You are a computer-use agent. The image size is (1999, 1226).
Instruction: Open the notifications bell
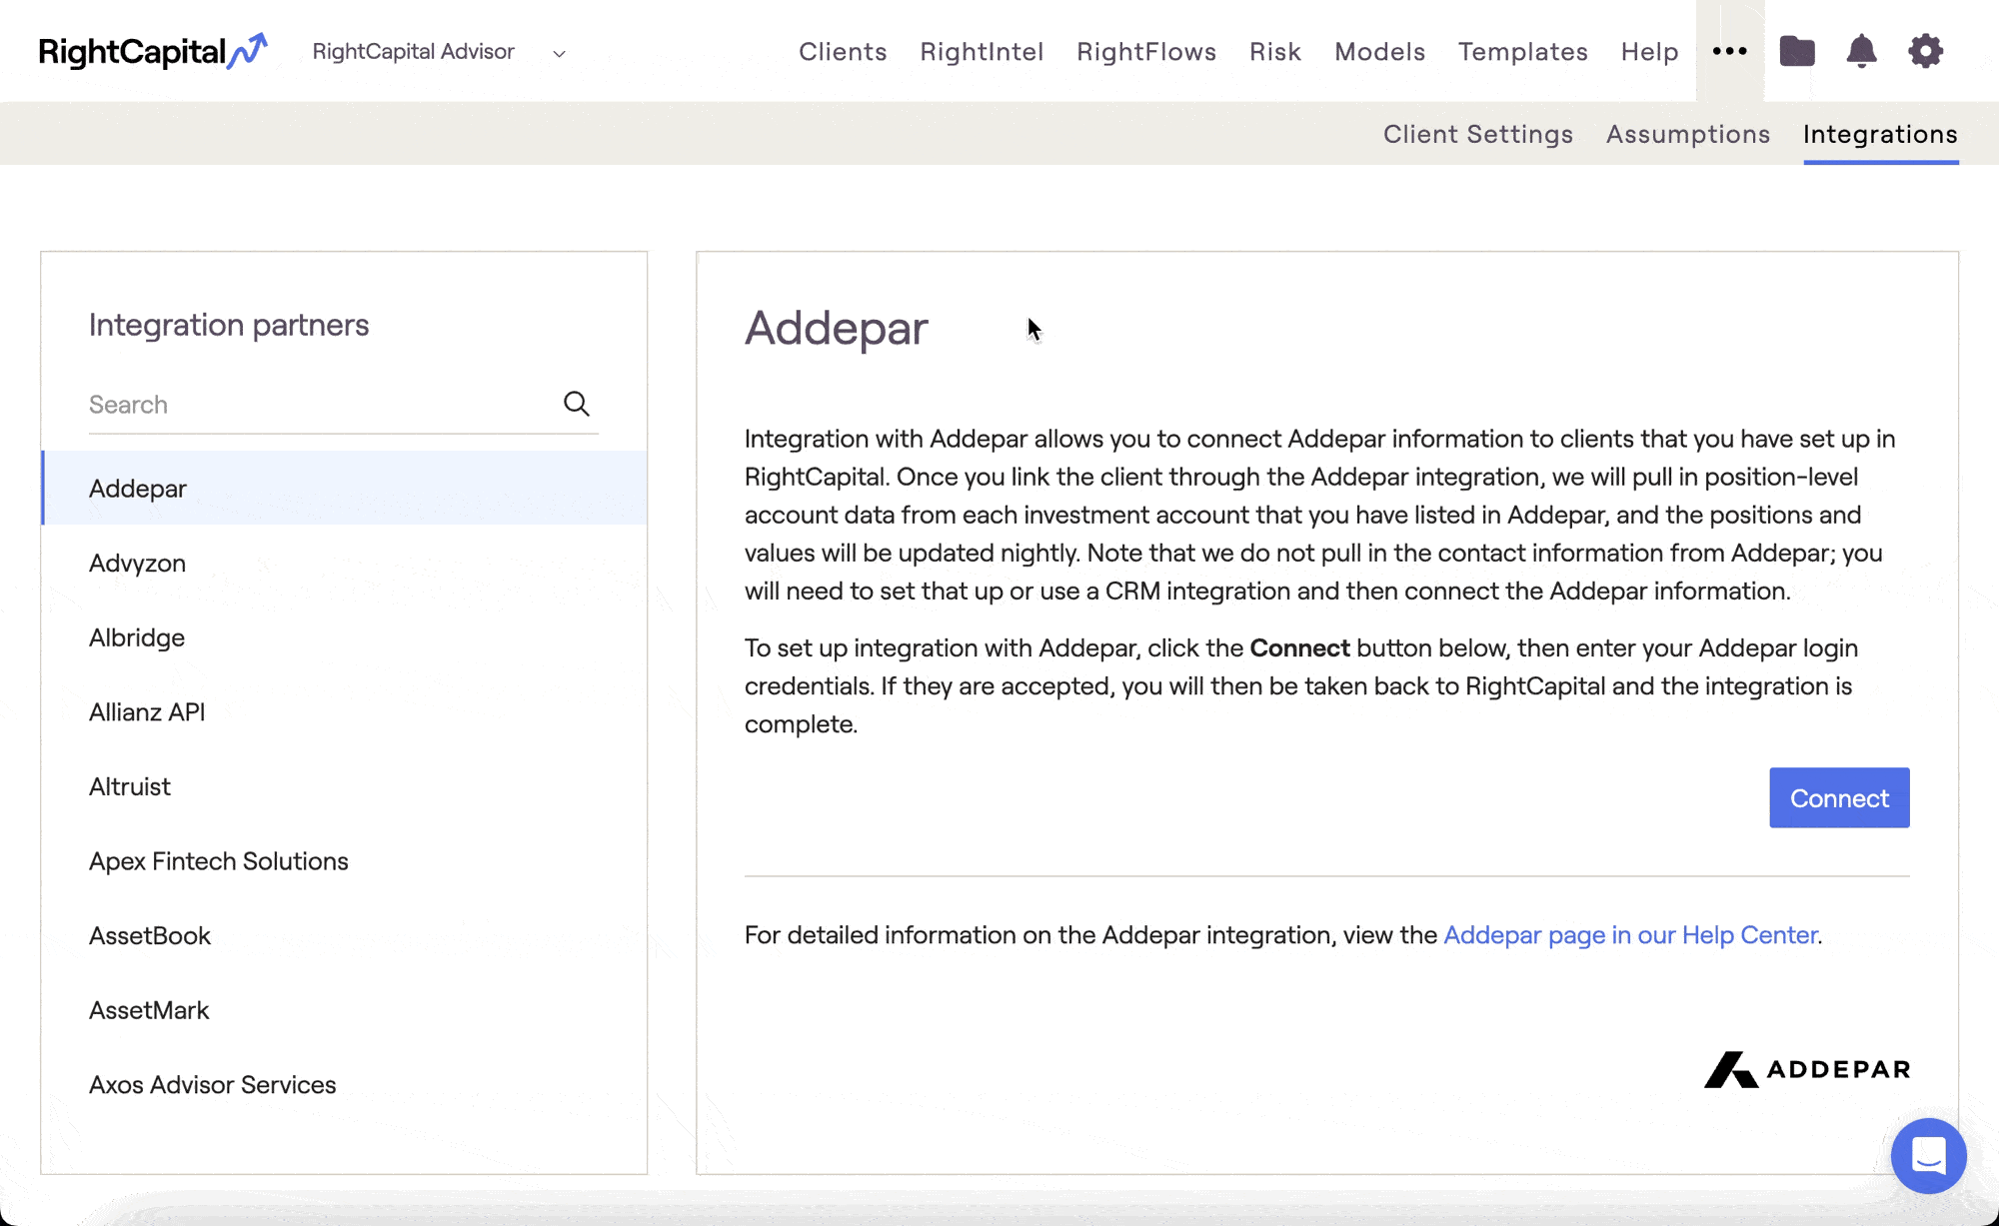click(1860, 51)
